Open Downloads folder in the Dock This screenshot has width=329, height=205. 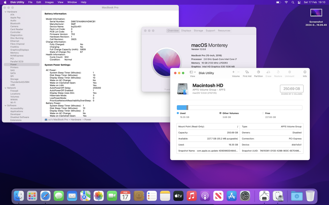point(297,196)
